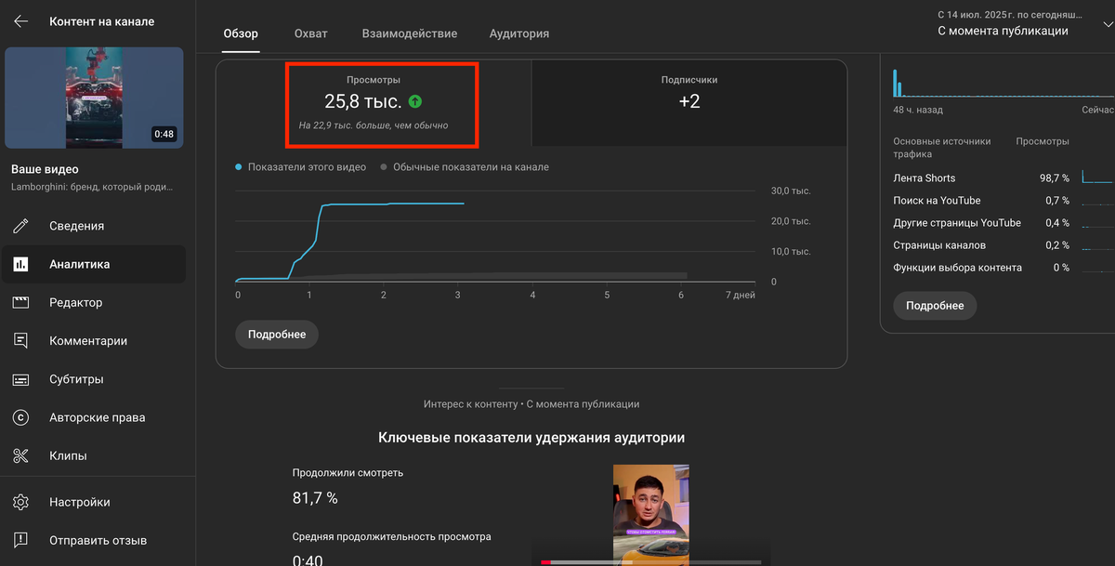Select the Авторские права copyright icon
1115x566 pixels.
coord(22,417)
